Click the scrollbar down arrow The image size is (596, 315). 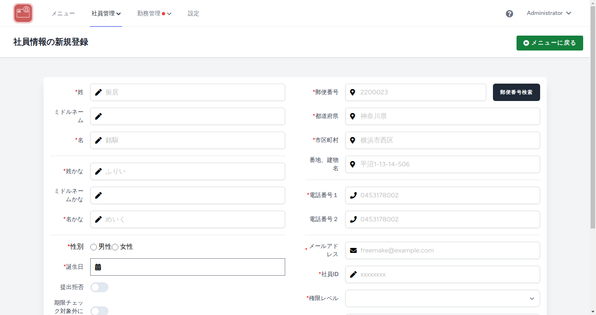pos(593,311)
